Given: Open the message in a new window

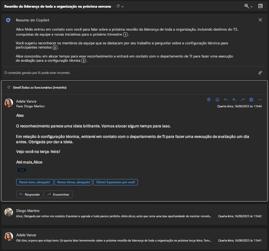Looking at the screenshot, I should 260,6.
